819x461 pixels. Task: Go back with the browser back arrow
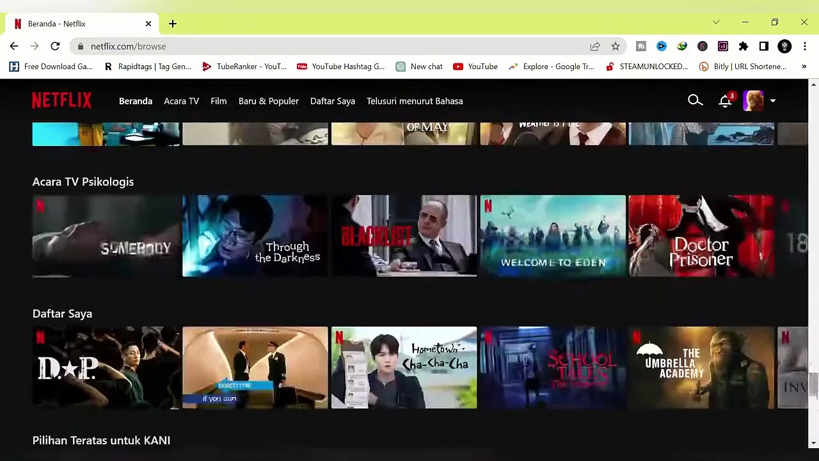pos(14,46)
